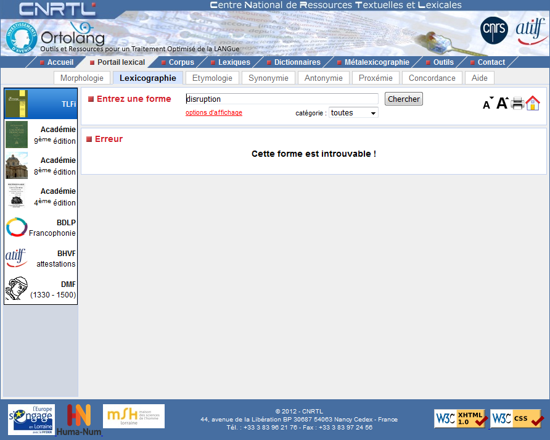Go to Accueil in main menu
The height and width of the screenshot is (440, 550).
pos(60,62)
